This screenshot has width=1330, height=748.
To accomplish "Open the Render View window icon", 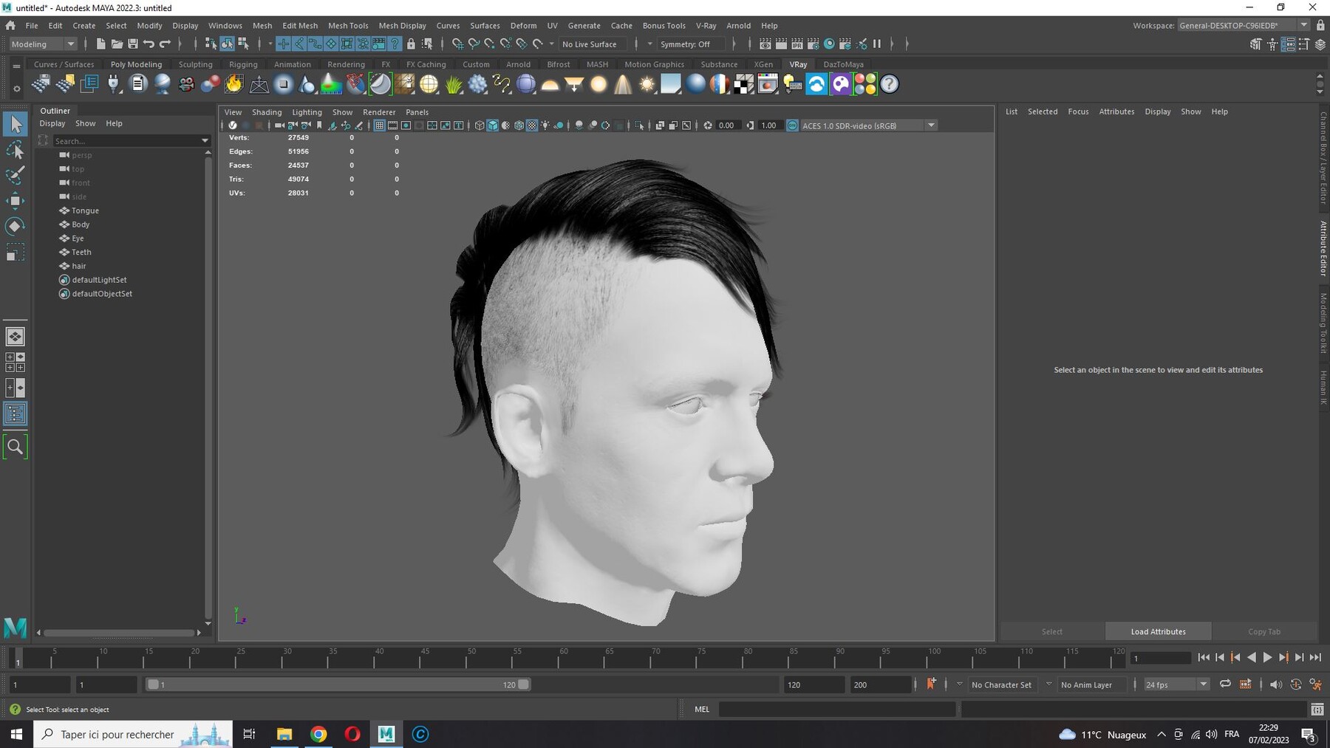I will (765, 44).
